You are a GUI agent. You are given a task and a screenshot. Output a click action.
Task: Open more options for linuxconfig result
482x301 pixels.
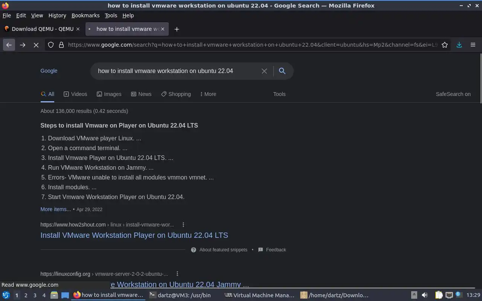[x=177, y=274]
